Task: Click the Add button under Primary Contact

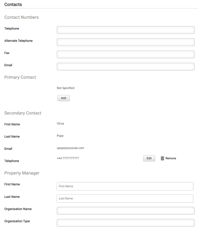Action: click(63, 98)
